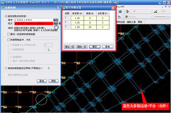Select row 2 坡系数 cell 1.25

tap(77, 23)
